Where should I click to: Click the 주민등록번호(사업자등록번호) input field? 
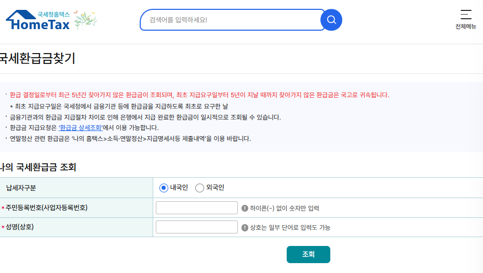point(196,207)
